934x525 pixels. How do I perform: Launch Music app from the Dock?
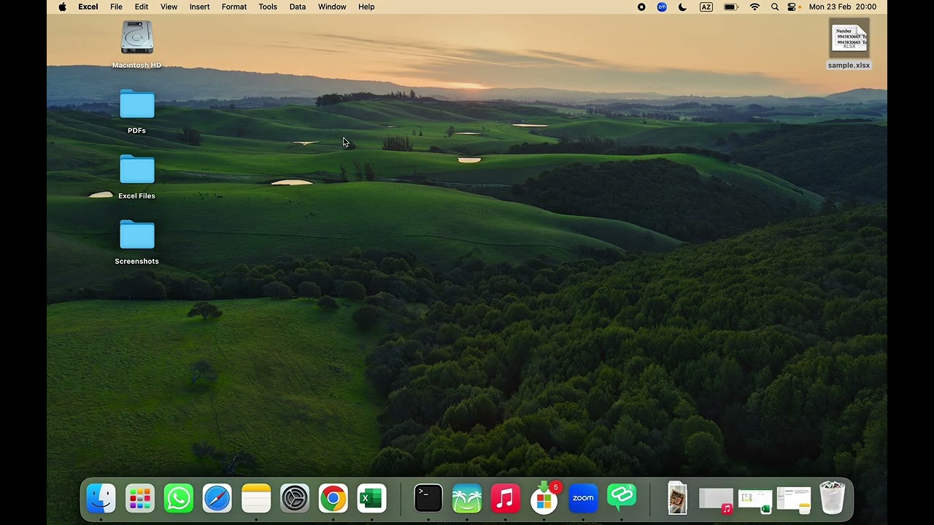point(506,499)
